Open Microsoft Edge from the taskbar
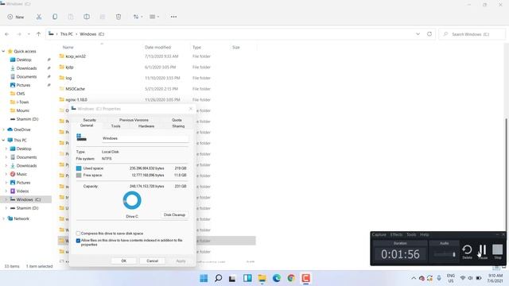 pos(277,278)
